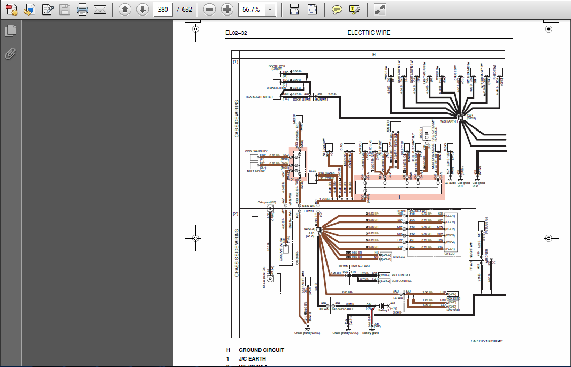Click the EL02-32 page label
The width and height of the screenshot is (571, 367).
coord(236,33)
